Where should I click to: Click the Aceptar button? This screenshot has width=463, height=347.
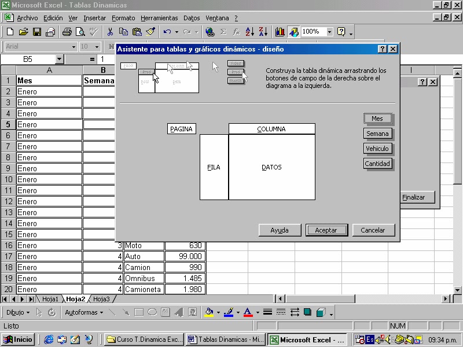(x=326, y=230)
